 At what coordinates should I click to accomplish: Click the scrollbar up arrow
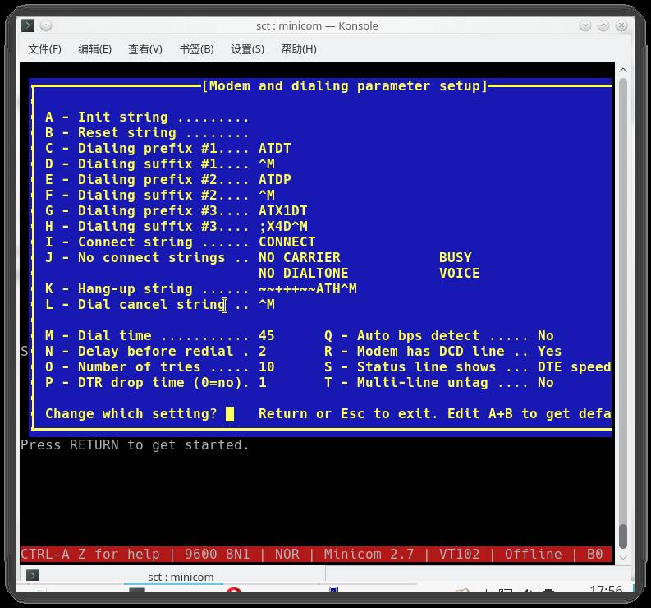(623, 70)
